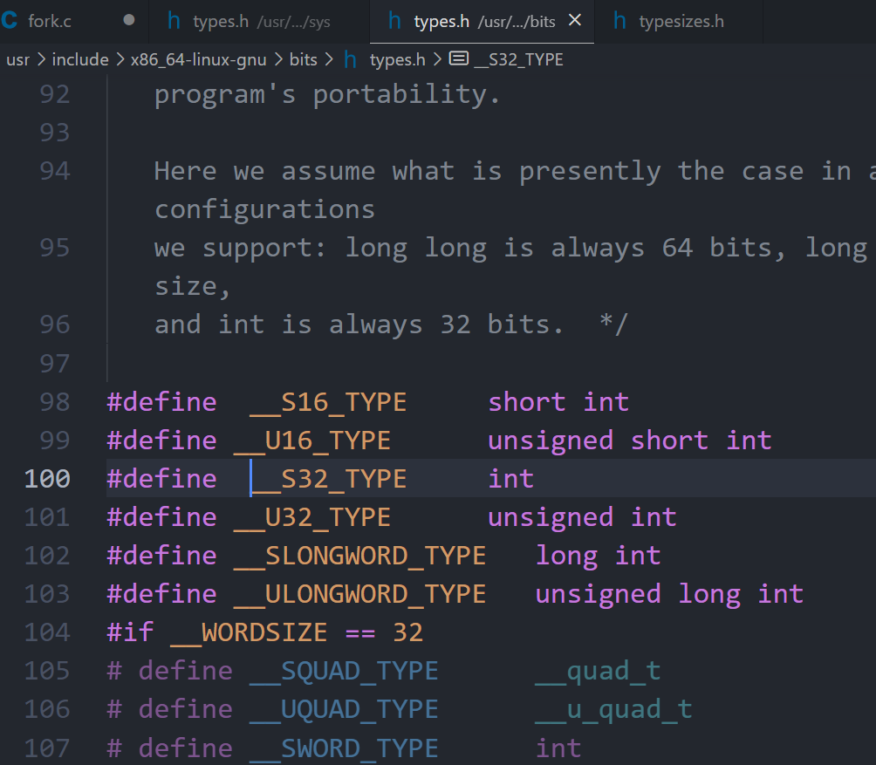Click on '__WORDSIZE' in the #if line
876x765 pixels.
pyautogui.click(x=249, y=632)
